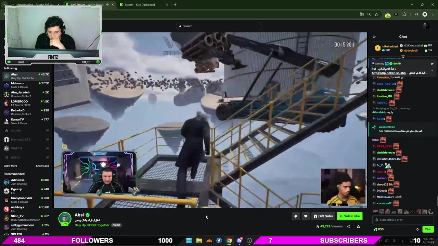Bookmark this page with the star
Screen dimensions: 438x246
(376, 14)
